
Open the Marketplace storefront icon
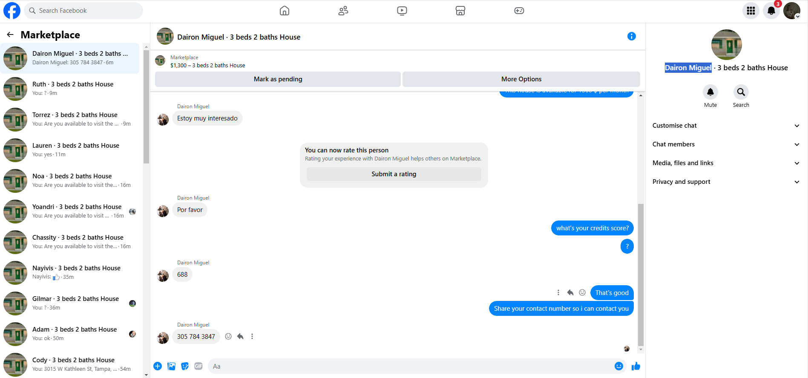pyautogui.click(x=460, y=11)
